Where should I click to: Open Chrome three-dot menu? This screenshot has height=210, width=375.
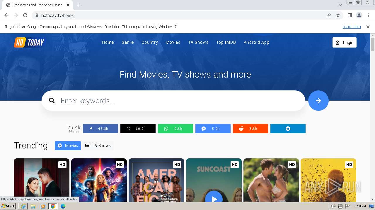pos(369,15)
